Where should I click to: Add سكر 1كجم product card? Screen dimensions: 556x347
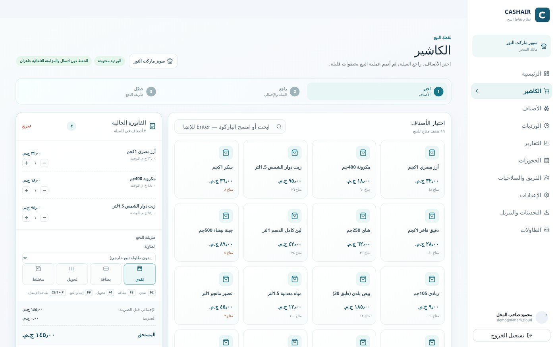pos(207,169)
